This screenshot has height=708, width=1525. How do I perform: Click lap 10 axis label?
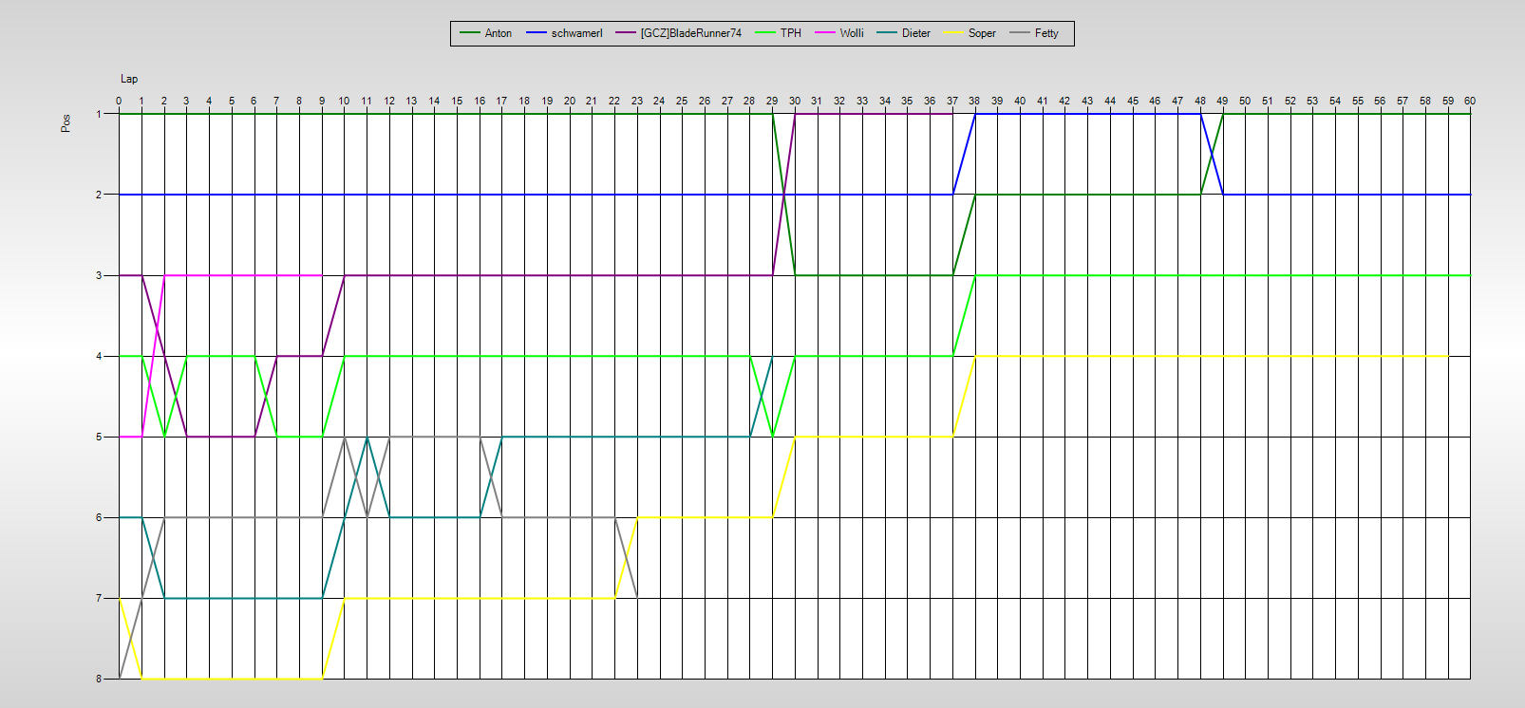344,101
